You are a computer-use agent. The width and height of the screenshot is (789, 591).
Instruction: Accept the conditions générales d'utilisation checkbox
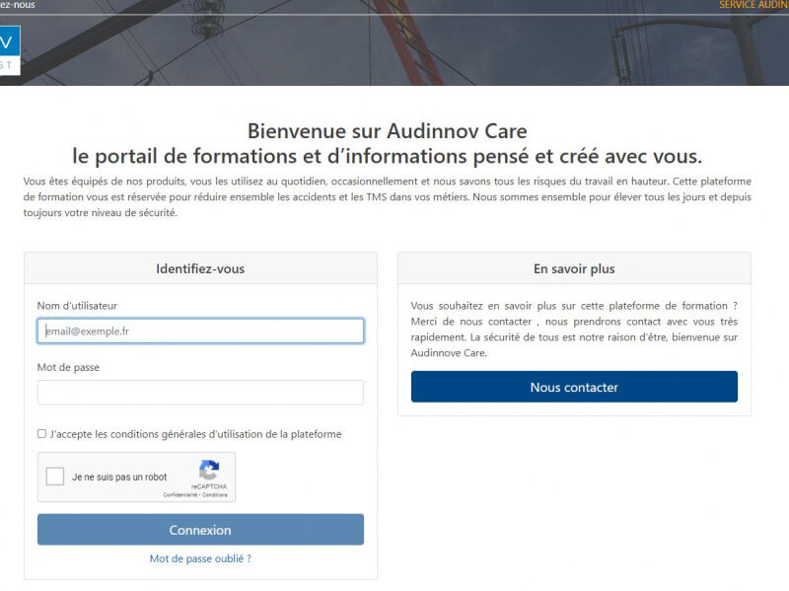tap(41, 433)
